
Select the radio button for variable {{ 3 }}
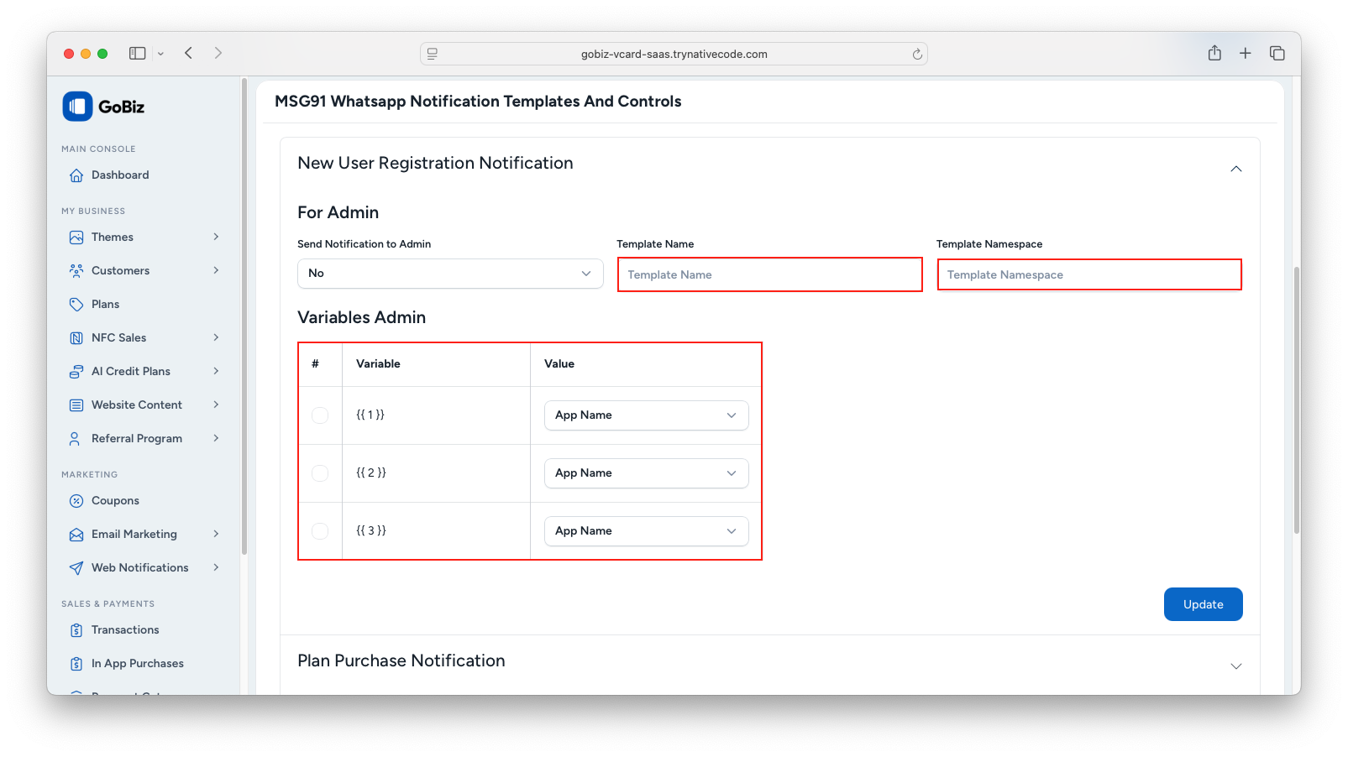click(x=320, y=531)
